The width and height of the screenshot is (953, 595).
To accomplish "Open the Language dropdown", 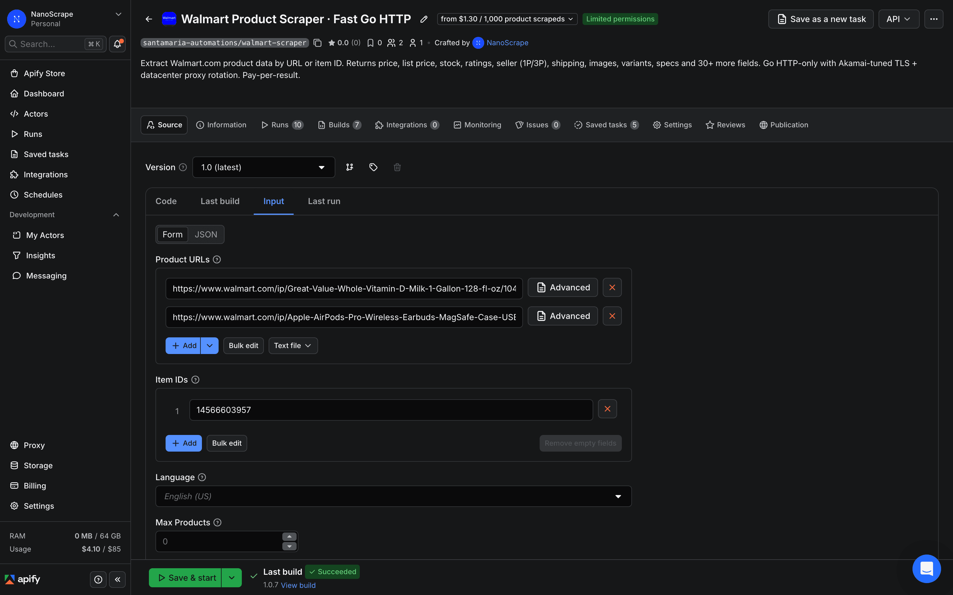I will pos(393,496).
